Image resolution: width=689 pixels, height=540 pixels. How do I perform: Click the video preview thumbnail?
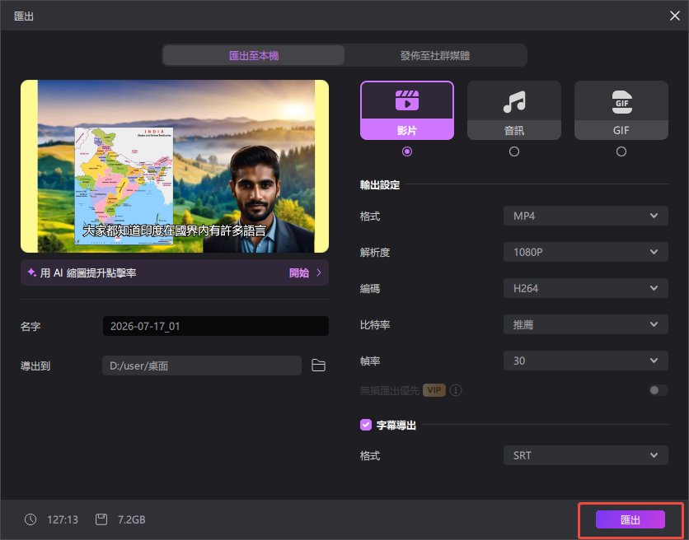click(x=175, y=166)
